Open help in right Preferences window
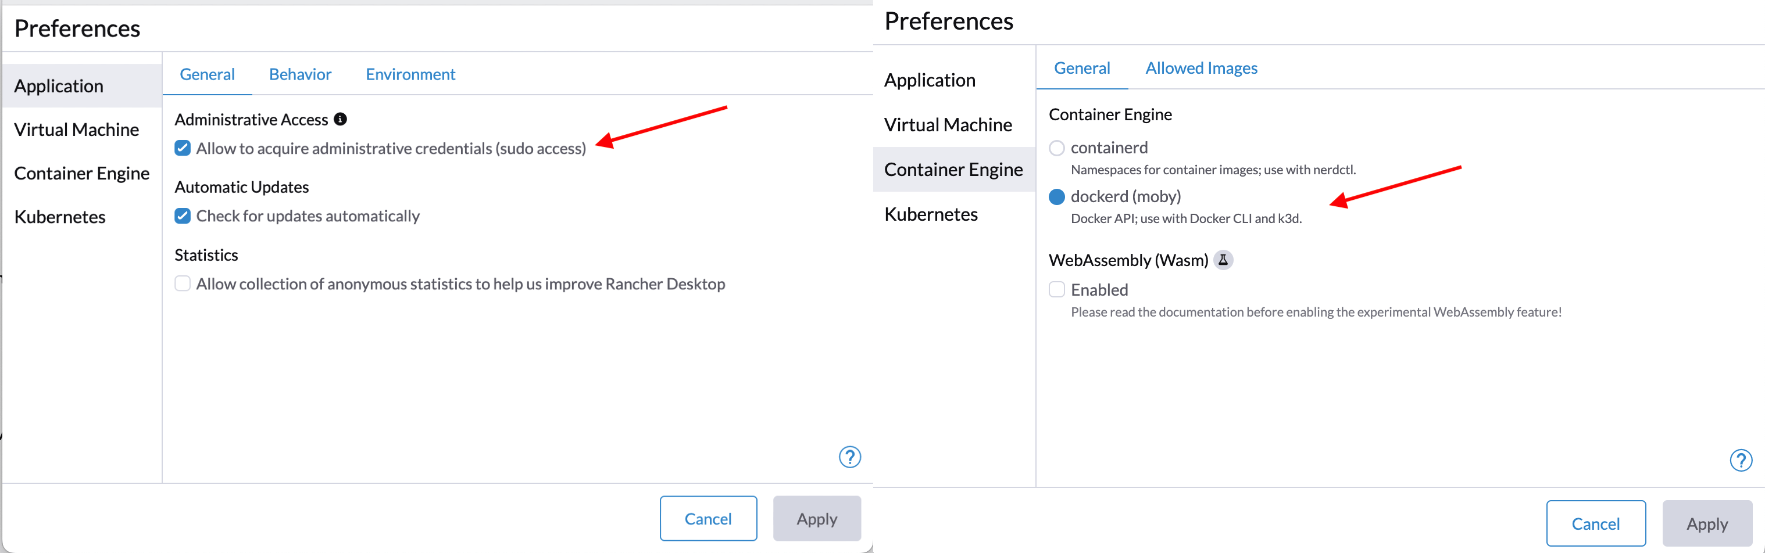This screenshot has height=553, width=1765. (1741, 460)
